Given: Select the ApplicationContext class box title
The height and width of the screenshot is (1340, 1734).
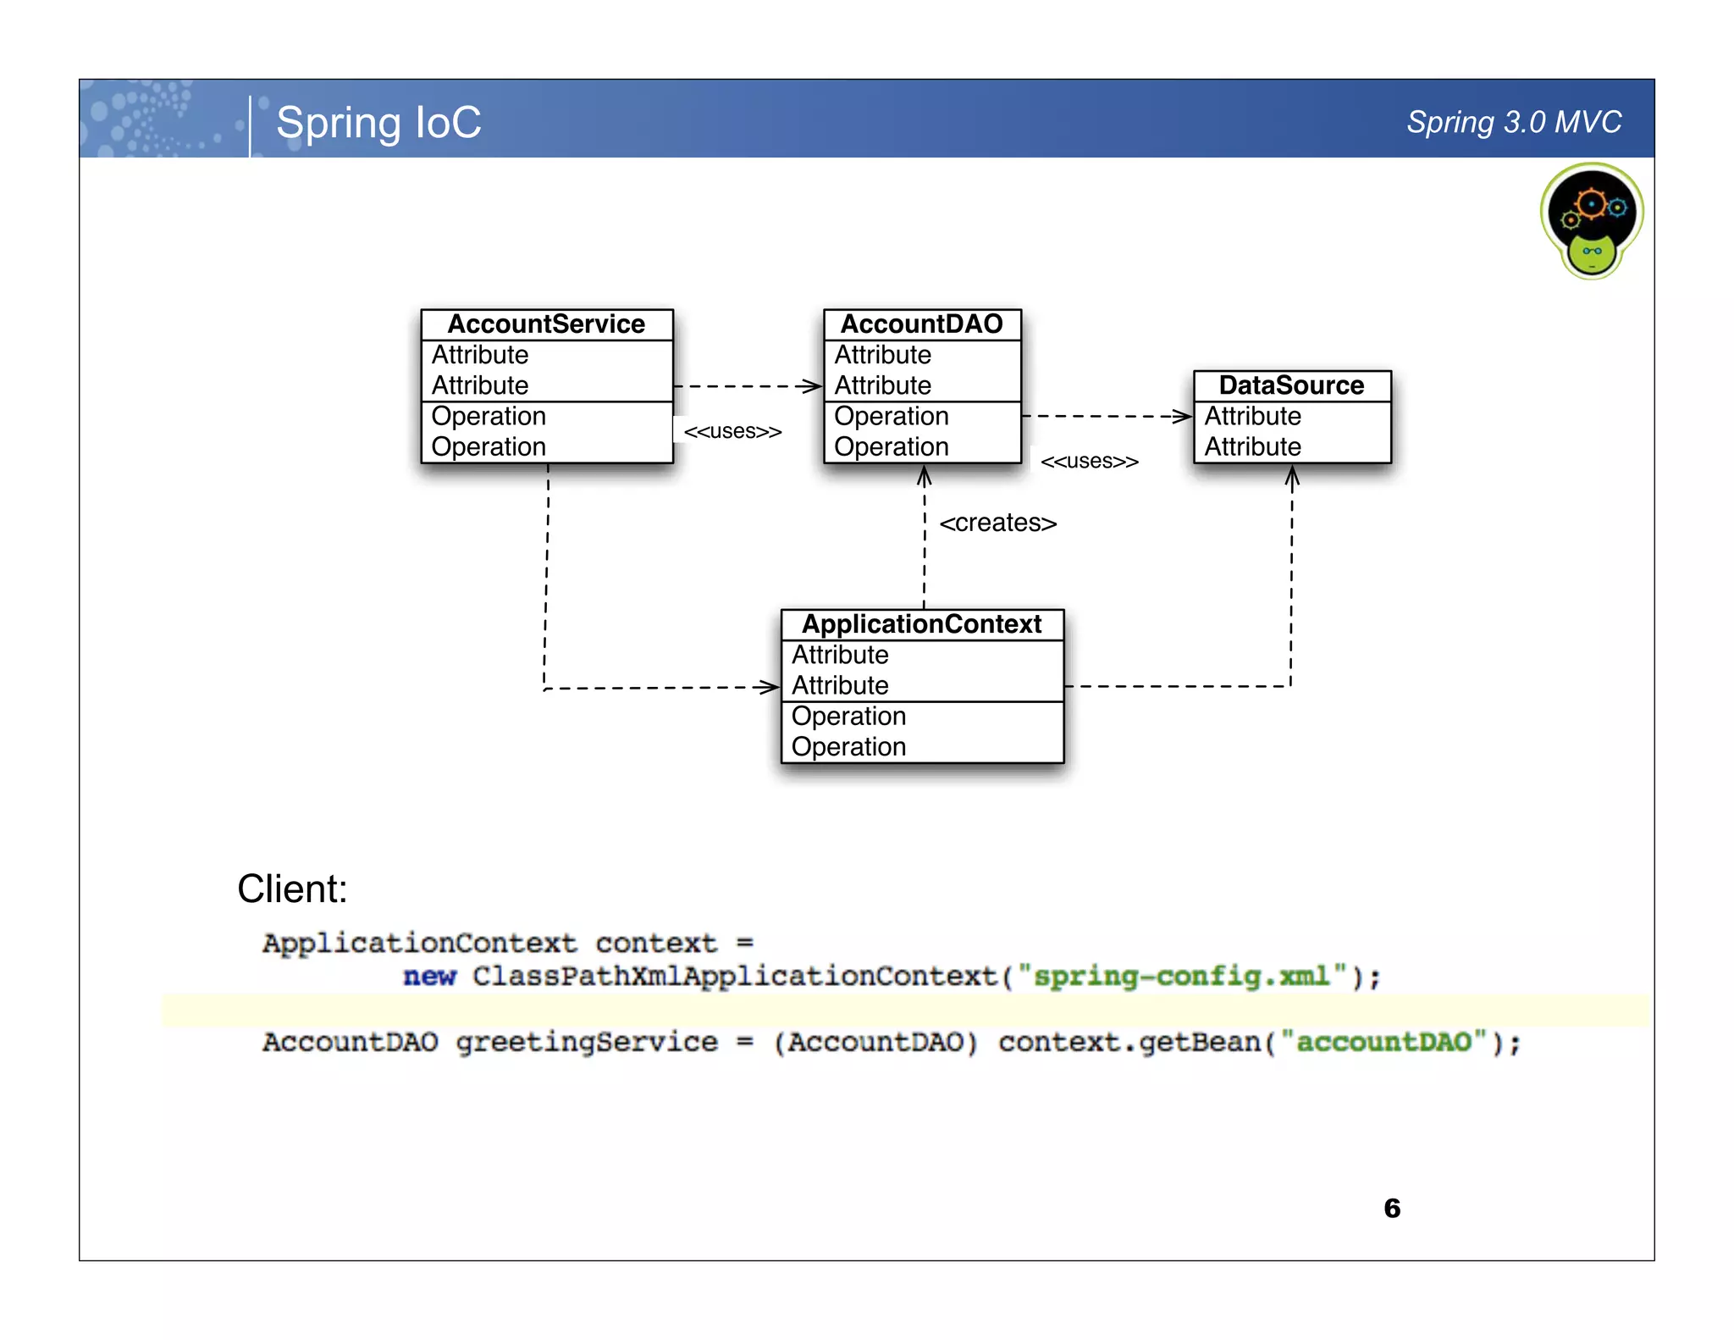Looking at the screenshot, I should pyautogui.click(x=921, y=624).
